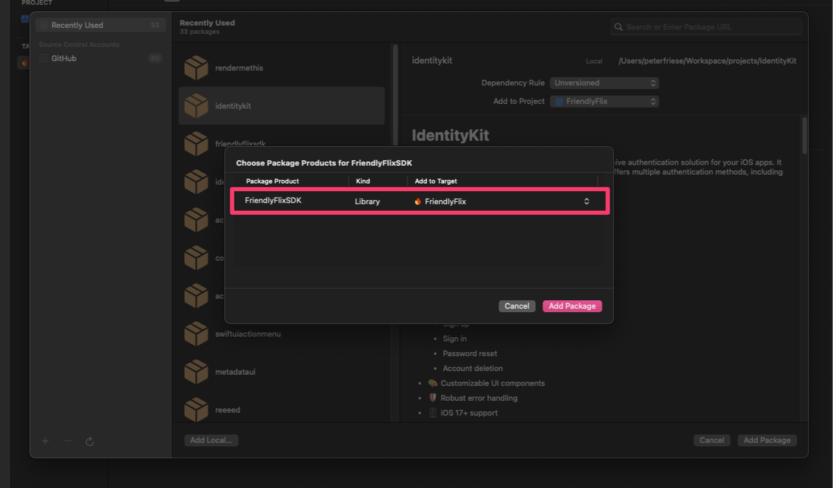Screen dimensions: 833x488
Task: Click the reeeed package box icon
Action: [196, 410]
